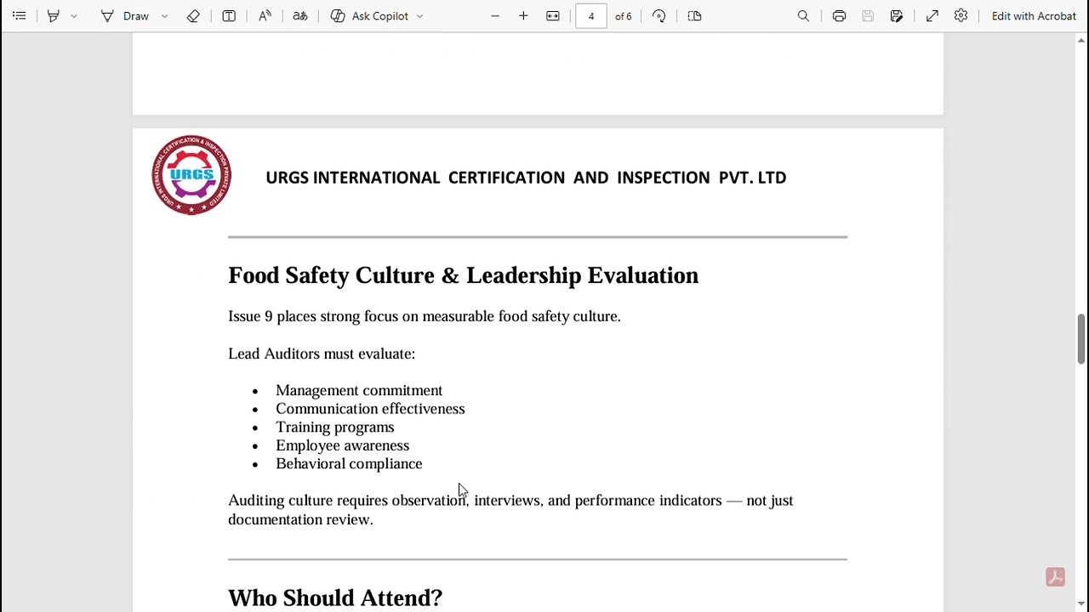Open Find in document search
1089x612 pixels.
coord(803,16)
